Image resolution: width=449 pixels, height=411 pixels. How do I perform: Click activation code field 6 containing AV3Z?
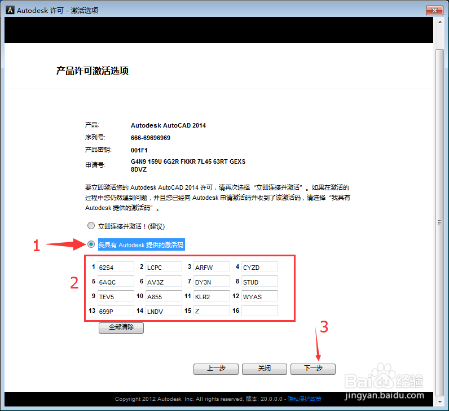point(164,282)
